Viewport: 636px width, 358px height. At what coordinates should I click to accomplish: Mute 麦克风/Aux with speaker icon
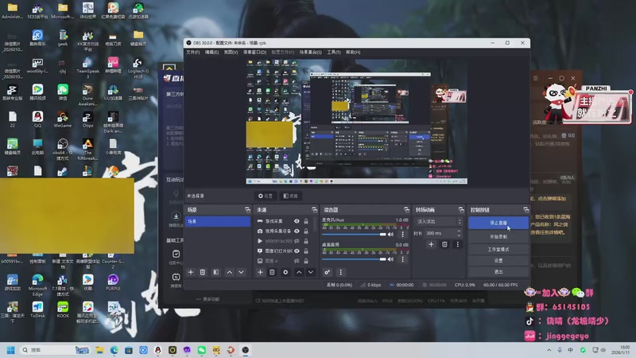390,234
